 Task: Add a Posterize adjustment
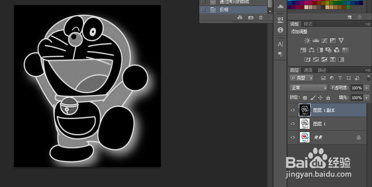pos(316,59)
